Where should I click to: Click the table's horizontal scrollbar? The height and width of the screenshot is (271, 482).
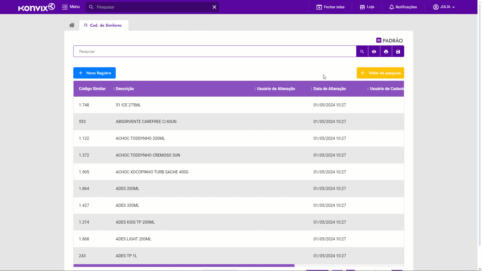(184, 265)
